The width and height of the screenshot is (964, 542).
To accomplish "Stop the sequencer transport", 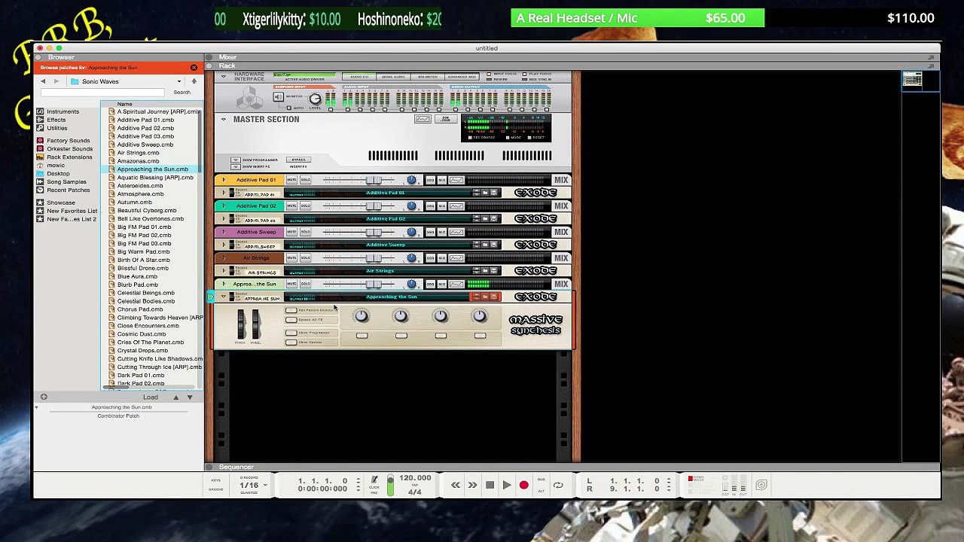I will click(490, 486).
